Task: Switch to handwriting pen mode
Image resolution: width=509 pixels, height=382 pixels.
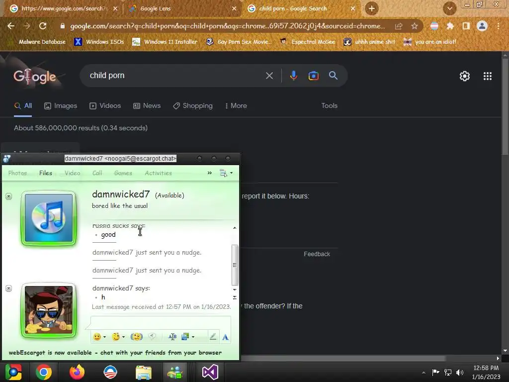Action: [x=213, y=337]
